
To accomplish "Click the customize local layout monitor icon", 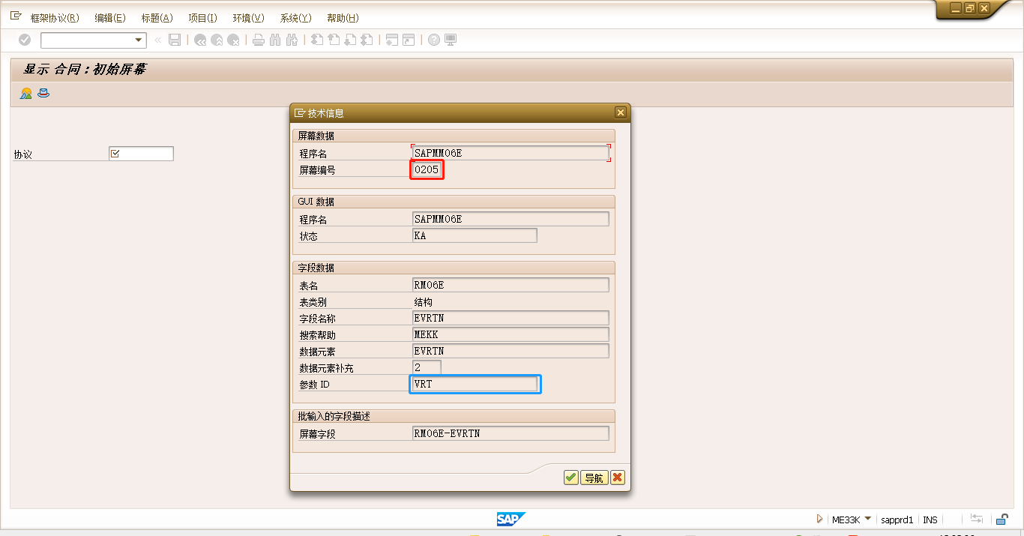I will 450,40.
